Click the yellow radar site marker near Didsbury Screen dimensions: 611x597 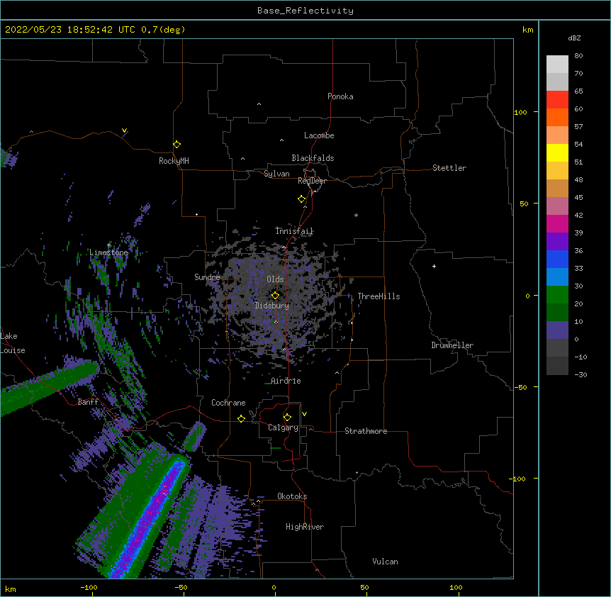[x=275, y=296]
